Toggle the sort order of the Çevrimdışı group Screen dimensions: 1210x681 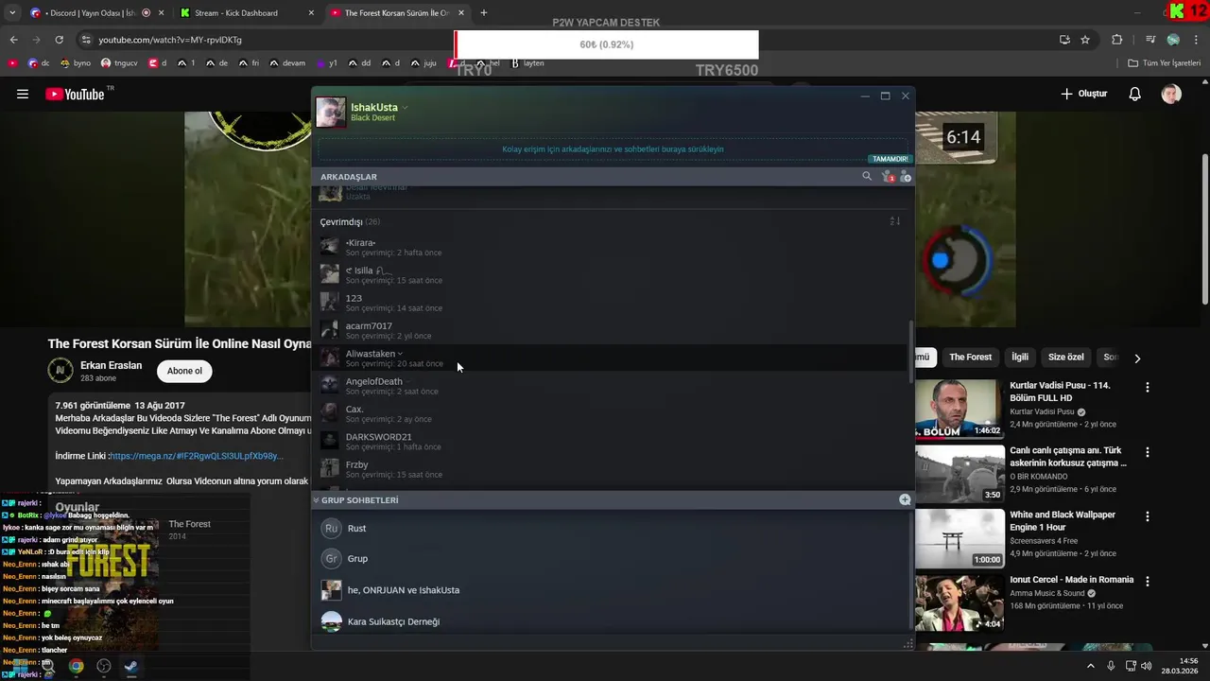click(x=894, y=221)
